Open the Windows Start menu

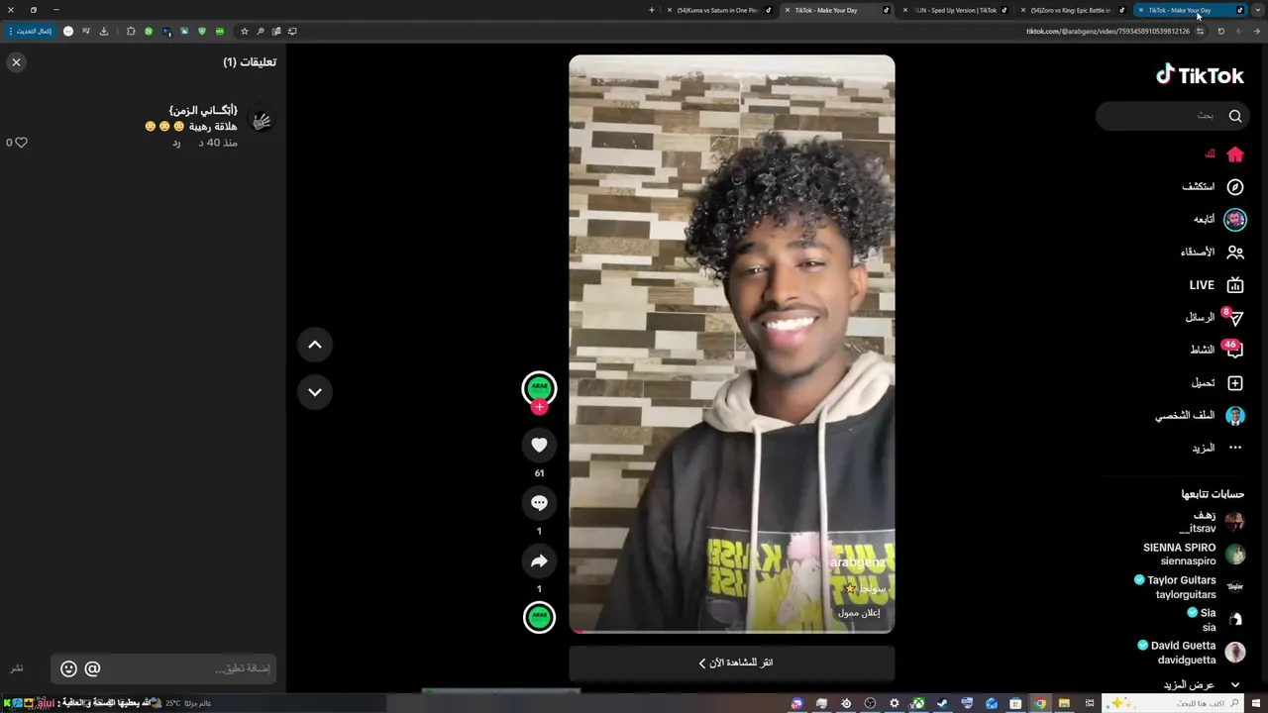coord(1254,703)
